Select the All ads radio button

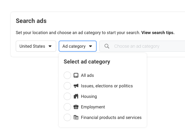coord(67,75)
